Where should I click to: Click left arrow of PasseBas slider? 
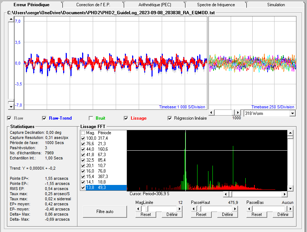pyautogui.click(x=249, y=208)
